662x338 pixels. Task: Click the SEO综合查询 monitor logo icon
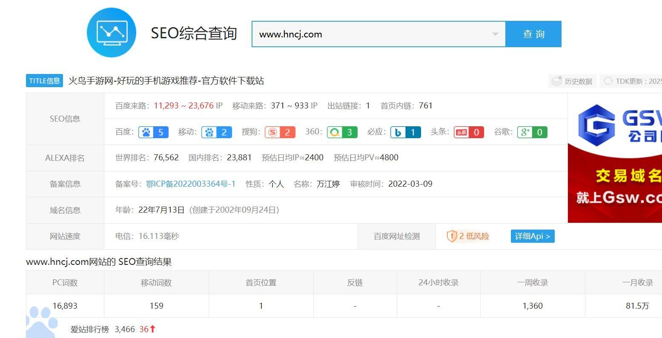coord(112,33)
